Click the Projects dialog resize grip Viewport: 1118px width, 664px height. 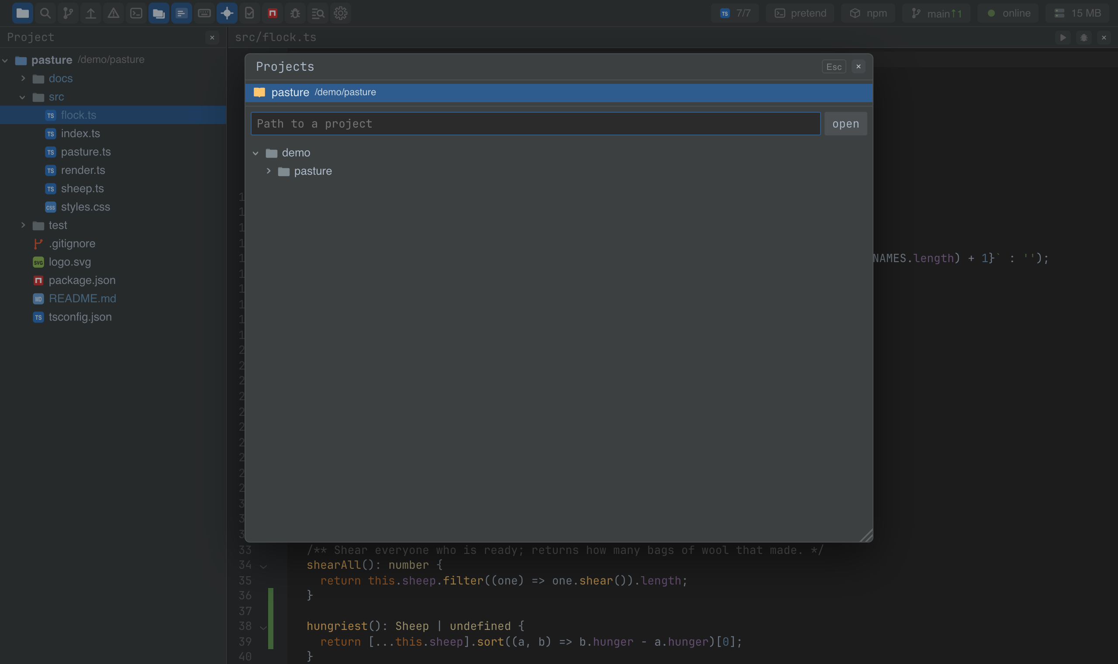[866, 536]
